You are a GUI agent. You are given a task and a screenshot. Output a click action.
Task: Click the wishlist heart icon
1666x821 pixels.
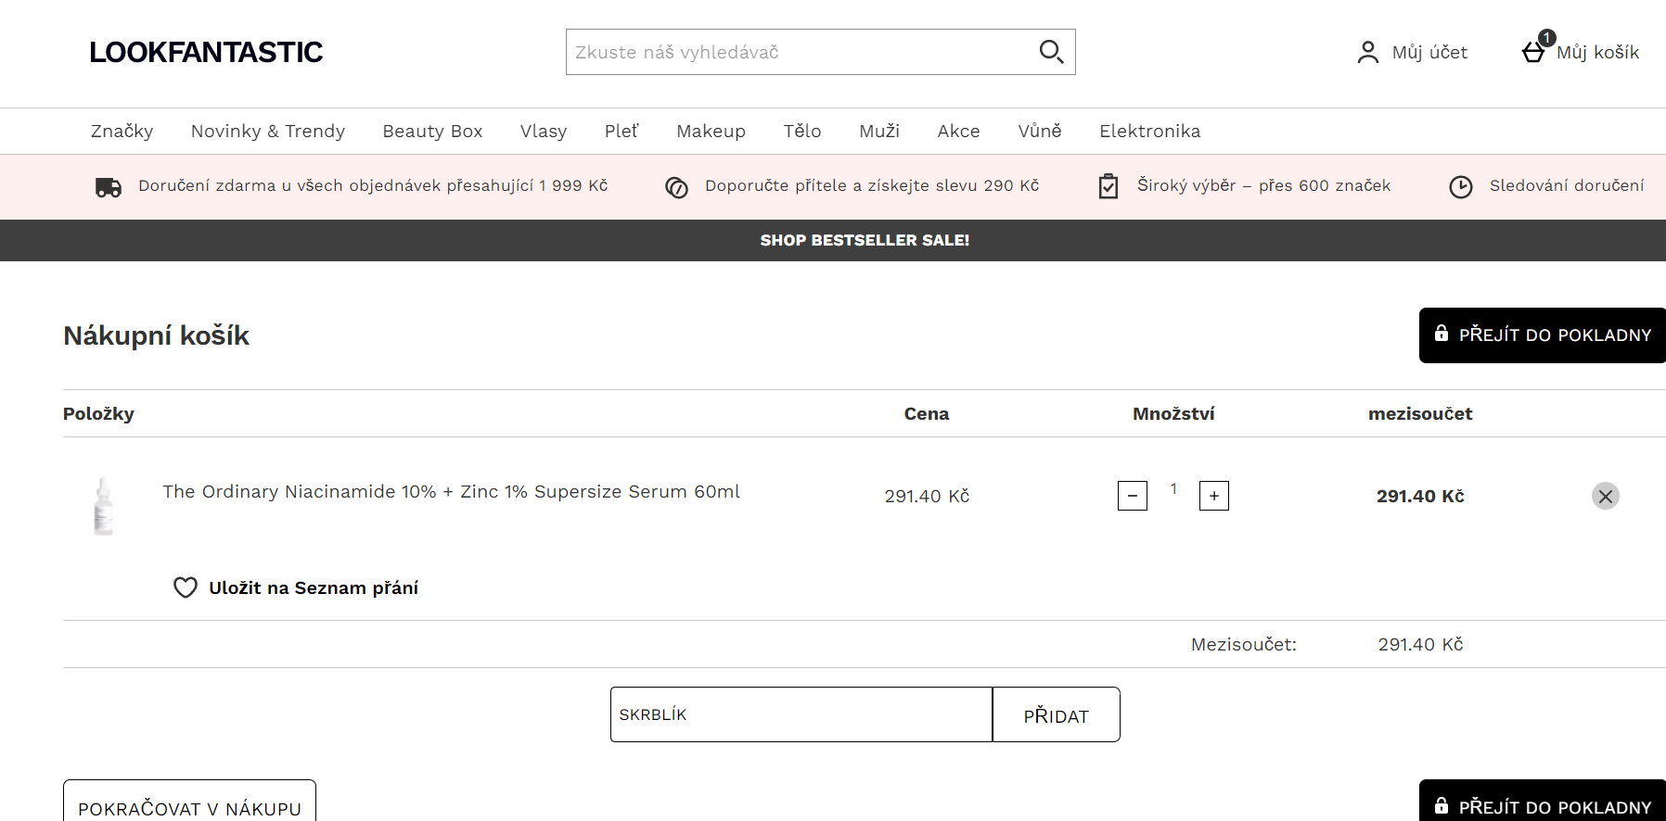pos(186,587)
